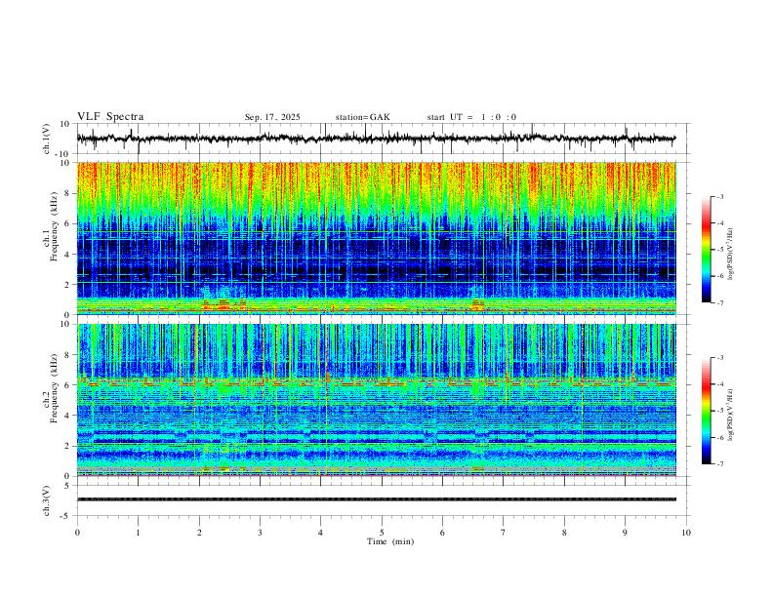The width and height of the screenshot is (773, 597).
Task: Click the '-3' value on ch.1 colorbar
Action: (719, 196)
